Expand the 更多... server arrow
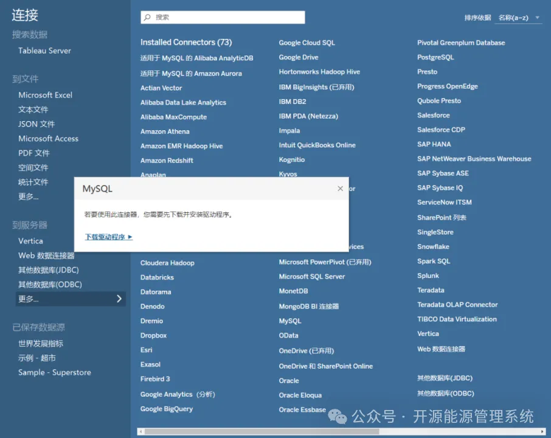The height and width of the screenshot is (438, 551). [119, 299]
